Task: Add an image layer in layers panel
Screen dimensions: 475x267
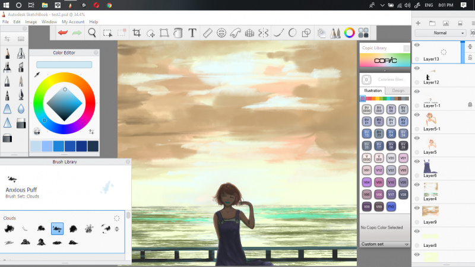Action: coord(446,23)
